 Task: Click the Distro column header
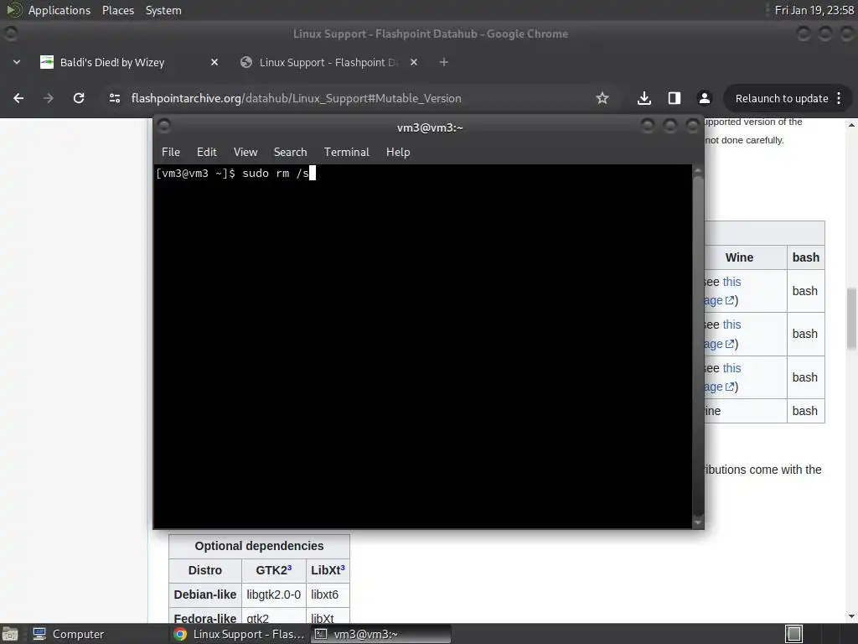[205, 570]
